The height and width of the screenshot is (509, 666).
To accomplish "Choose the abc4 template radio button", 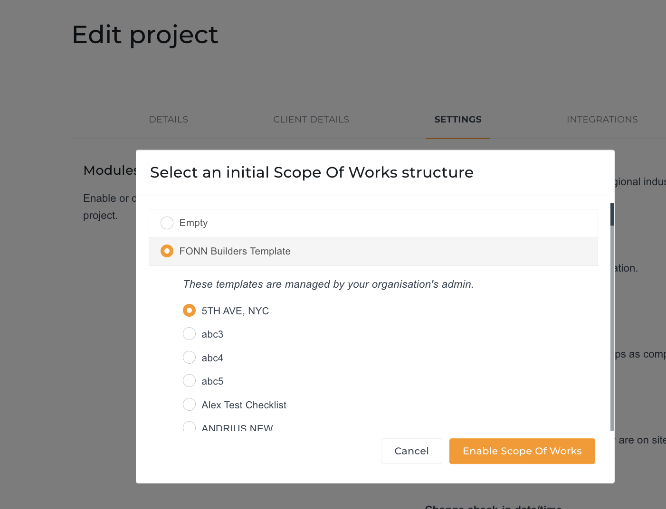I will 189,358.
